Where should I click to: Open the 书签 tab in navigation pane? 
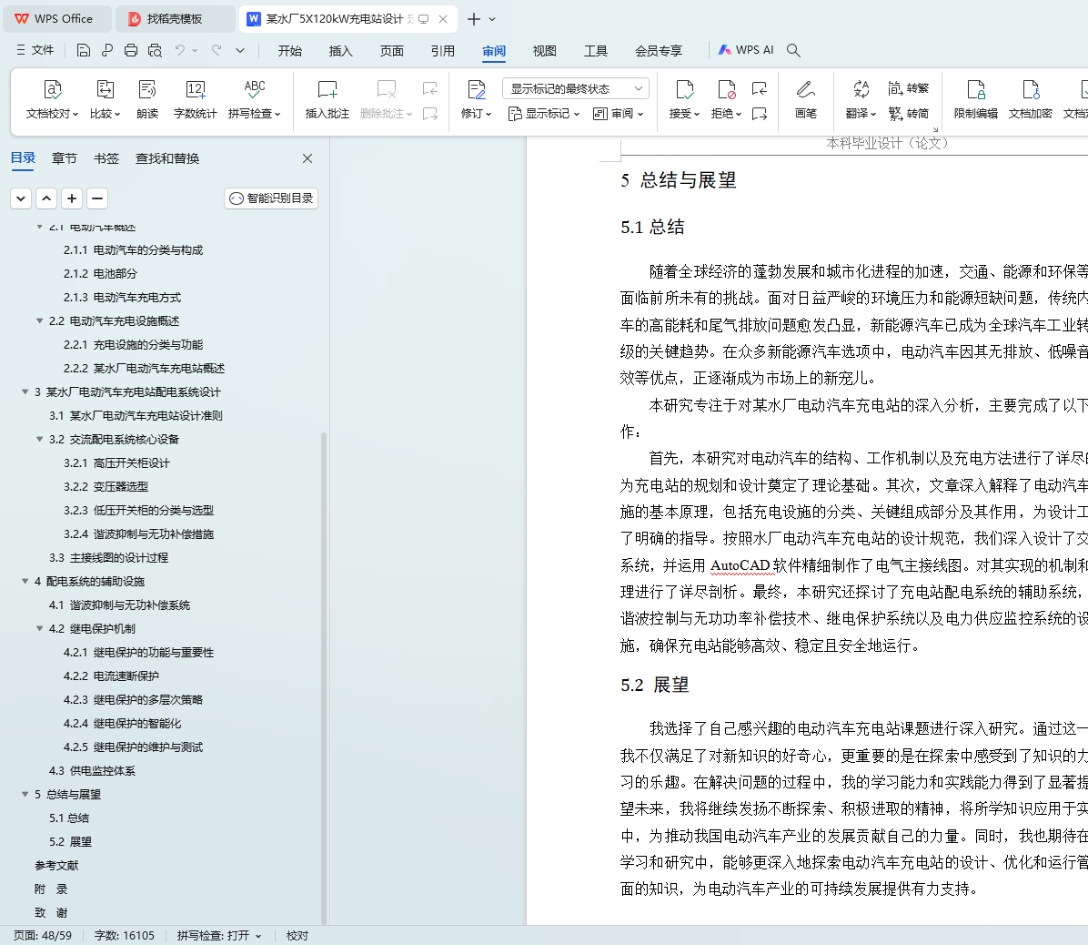(106, 158)
